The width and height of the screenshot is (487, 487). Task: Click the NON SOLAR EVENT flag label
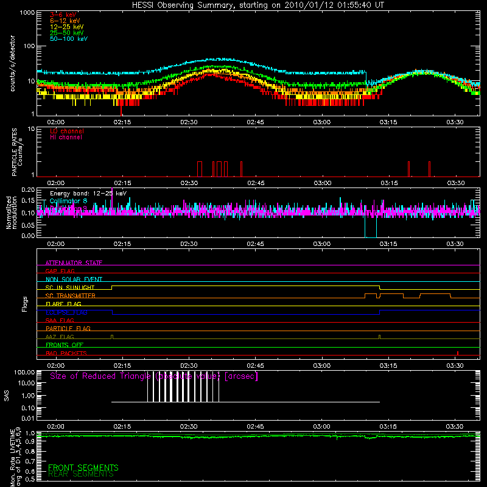(74, 279)
